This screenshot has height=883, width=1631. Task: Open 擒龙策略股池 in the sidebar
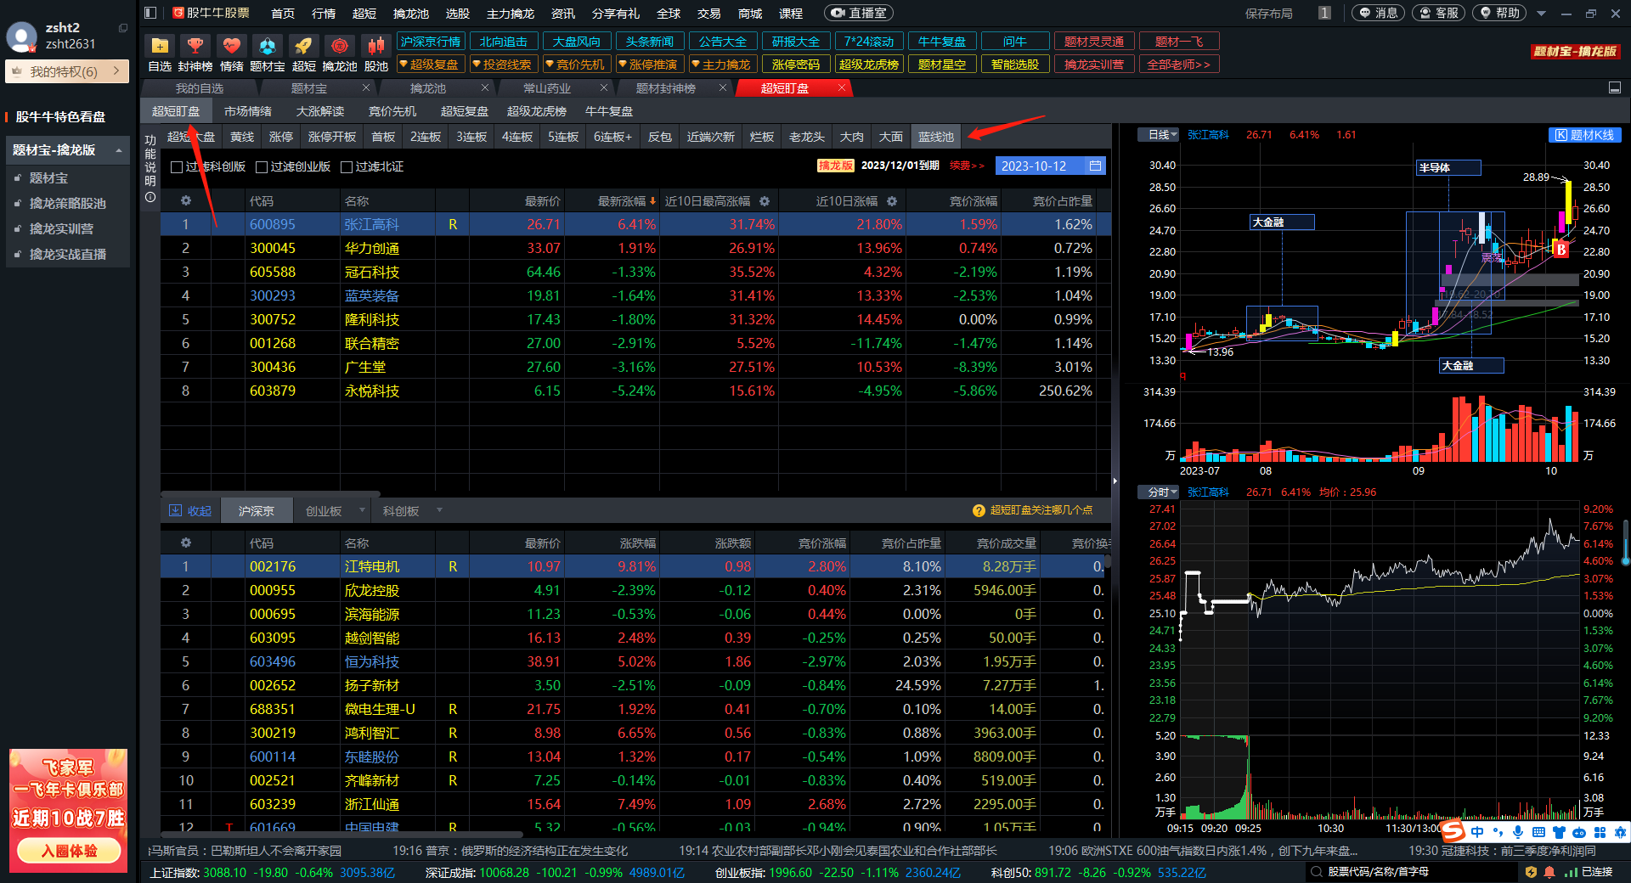(68, 204)
